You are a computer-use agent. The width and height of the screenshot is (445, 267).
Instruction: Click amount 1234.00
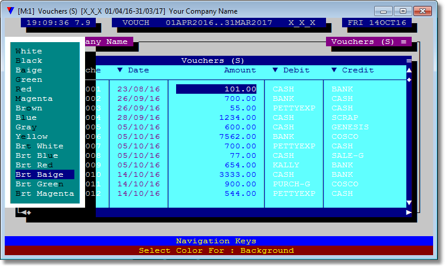(237, 117)
